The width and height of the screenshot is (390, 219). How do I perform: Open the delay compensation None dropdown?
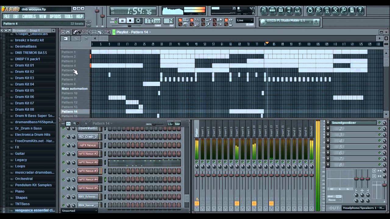pyautogui.click(x=335, y=200)
